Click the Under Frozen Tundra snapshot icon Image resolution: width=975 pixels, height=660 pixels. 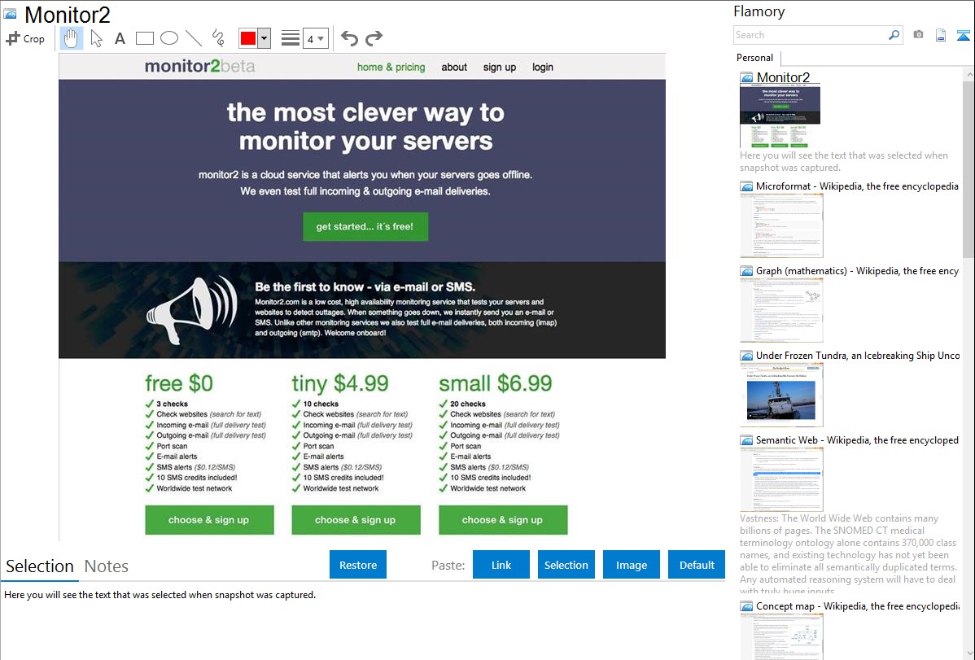[746, 356]
